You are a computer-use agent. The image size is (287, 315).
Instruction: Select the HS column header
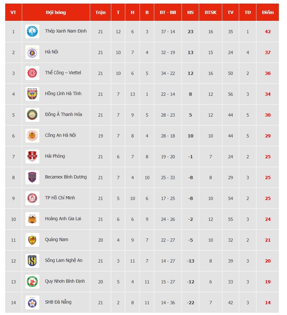[x=190, y=12]
